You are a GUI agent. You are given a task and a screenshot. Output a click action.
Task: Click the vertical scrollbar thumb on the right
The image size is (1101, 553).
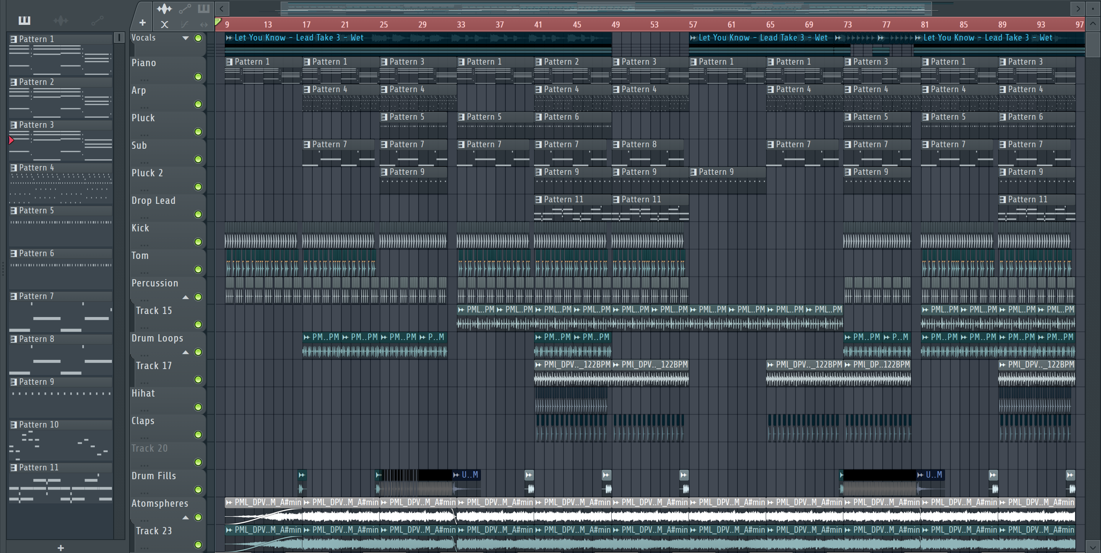[1093, 44]
